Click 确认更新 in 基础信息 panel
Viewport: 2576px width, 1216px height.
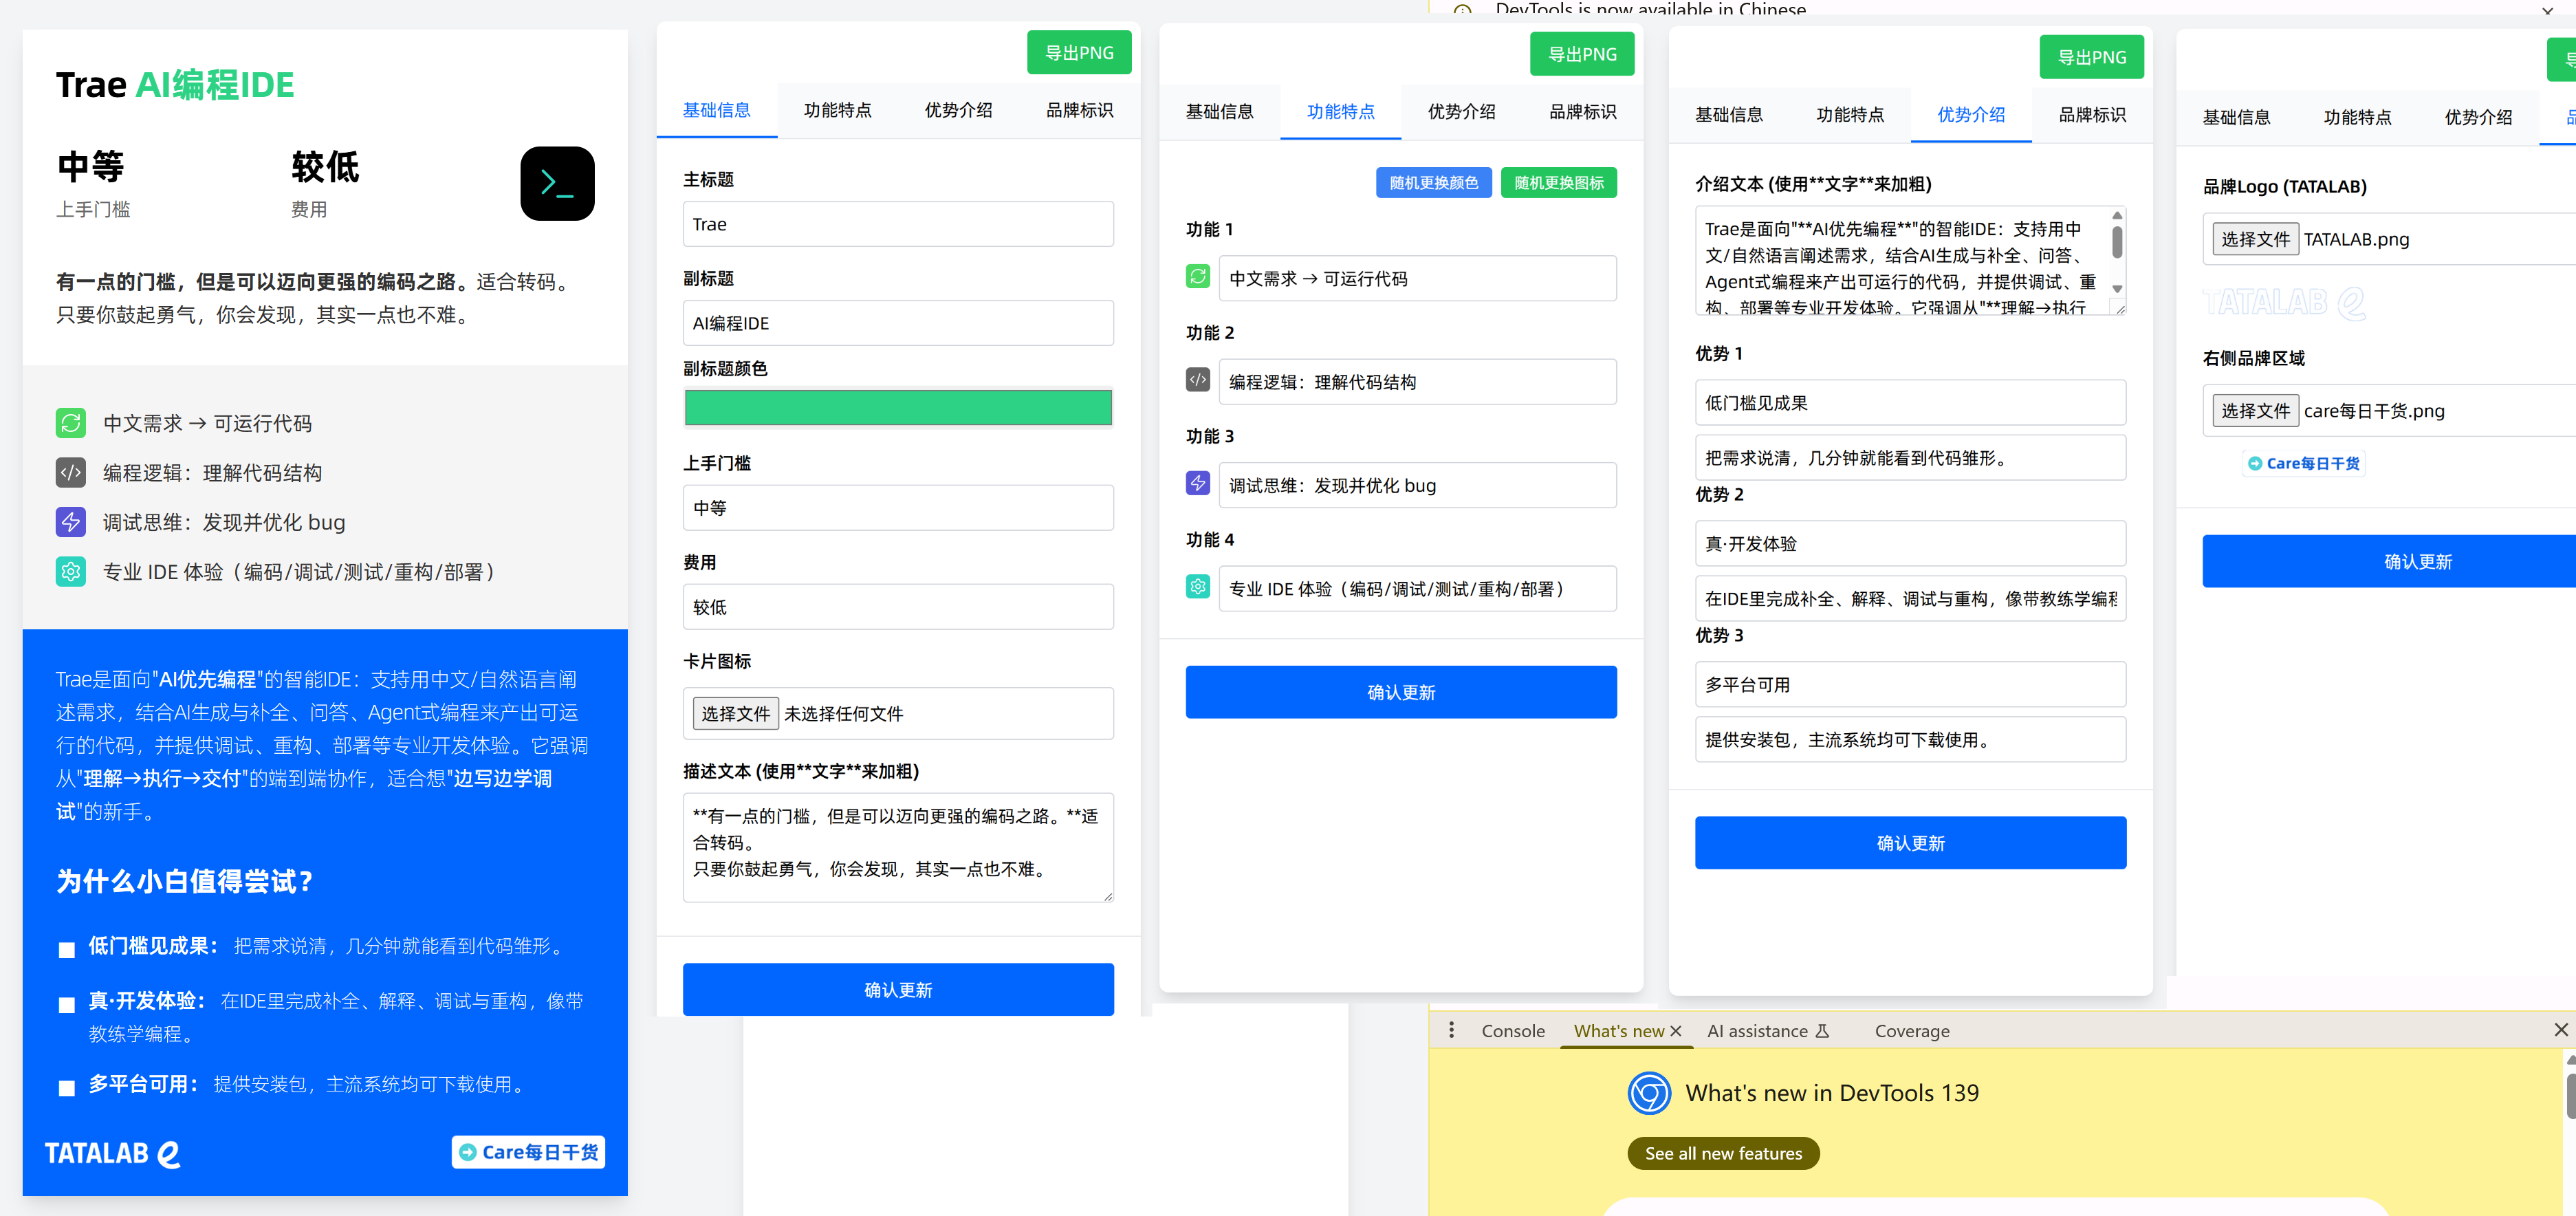[898, 990]
